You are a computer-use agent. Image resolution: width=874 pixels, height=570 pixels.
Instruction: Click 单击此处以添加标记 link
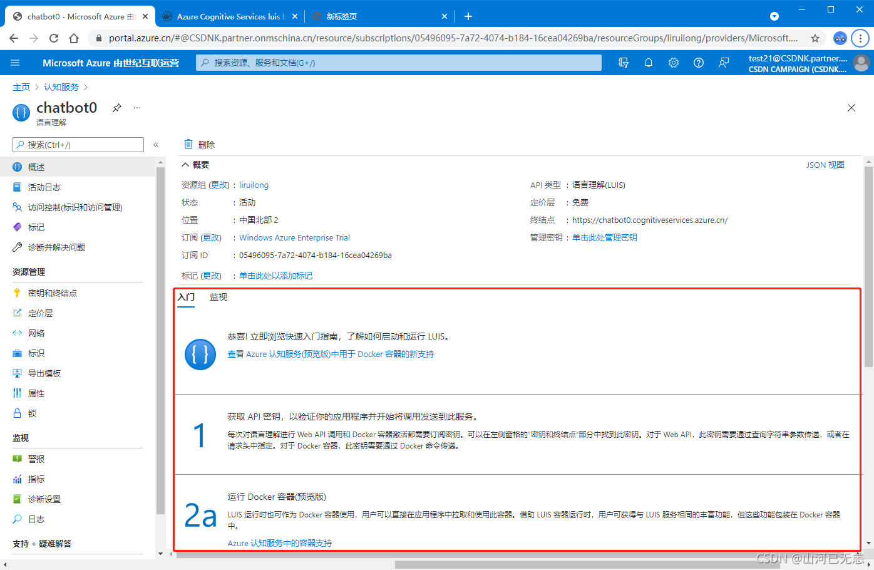tap(275, 276)
